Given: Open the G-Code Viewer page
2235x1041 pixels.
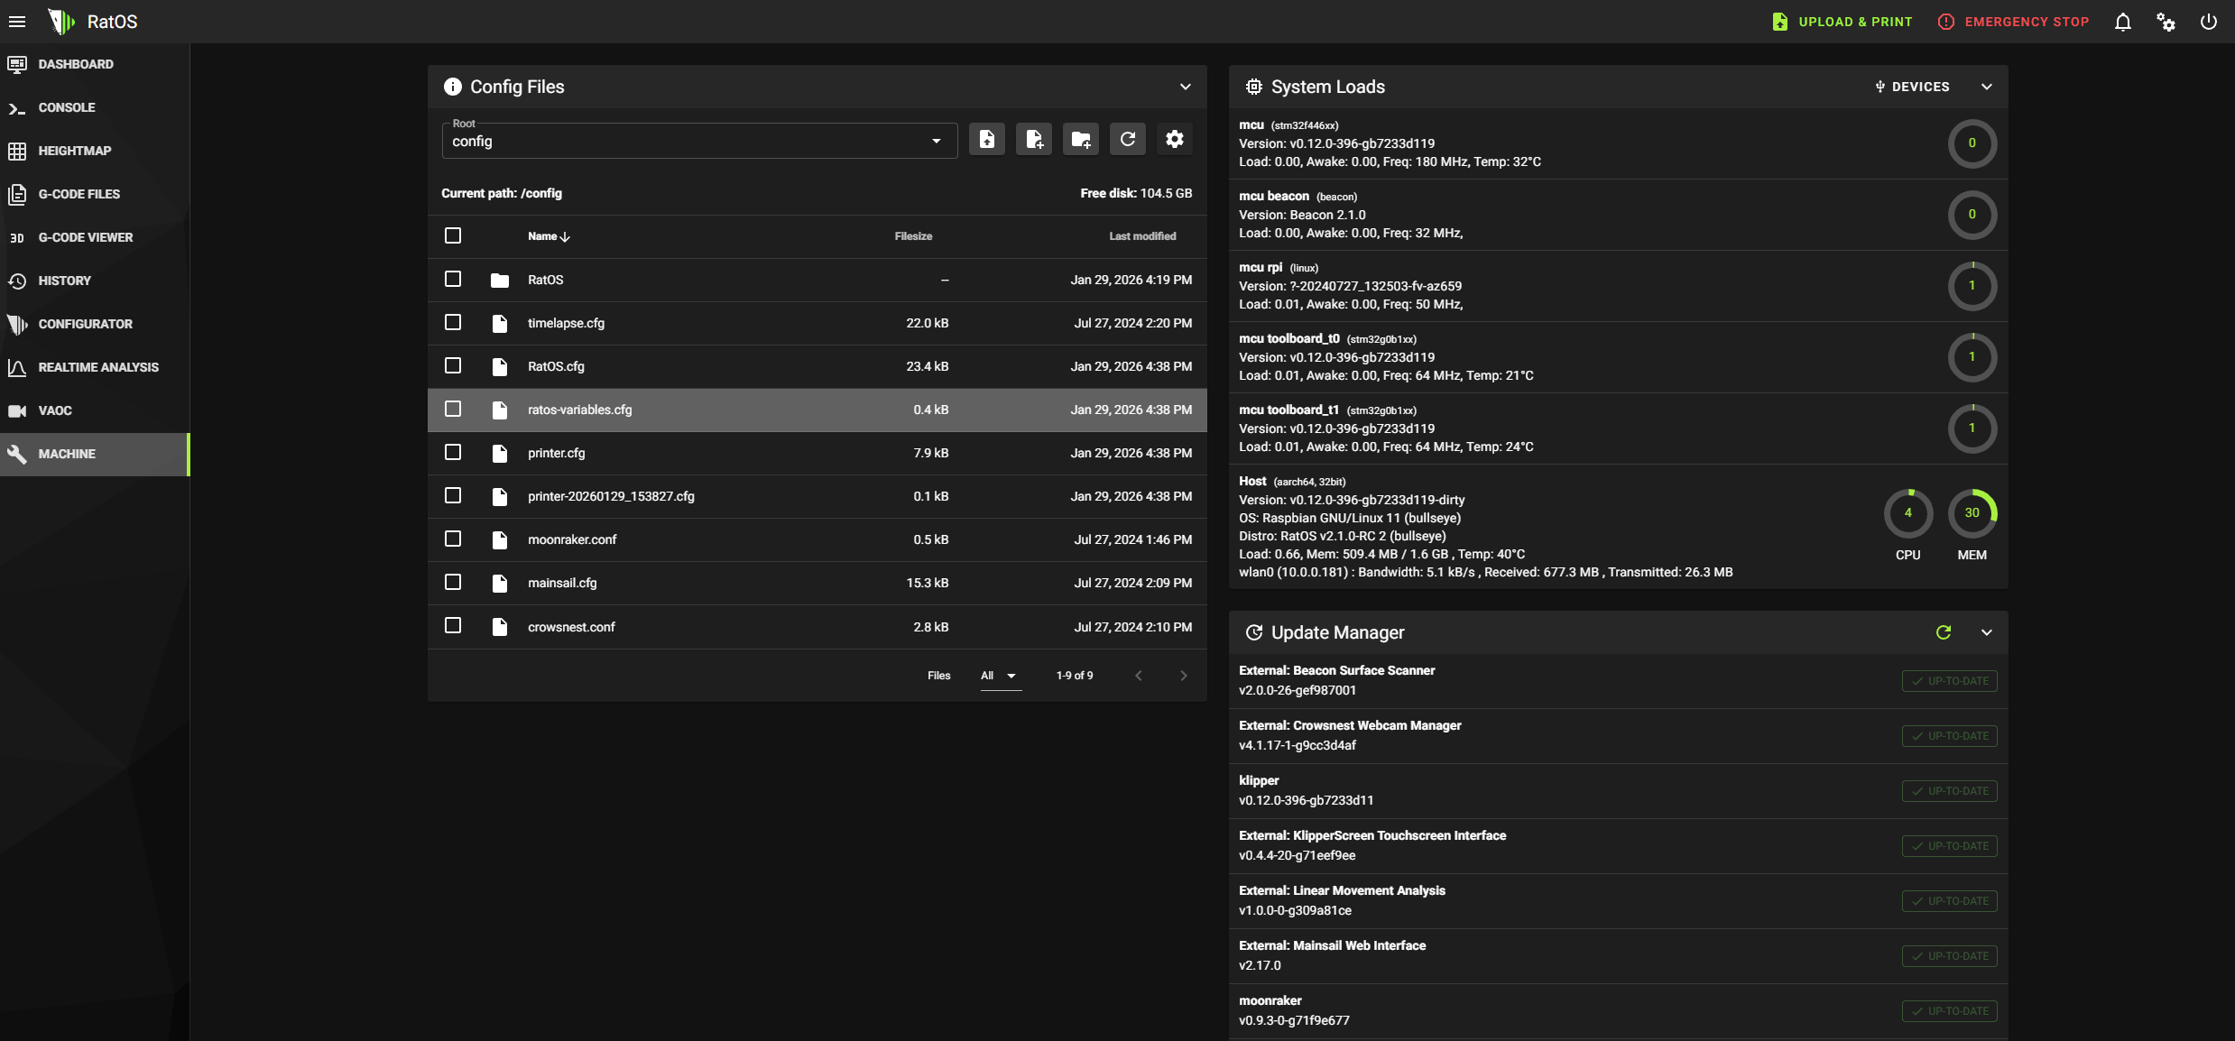Looking at the screenshot, I should click(85, 237).
